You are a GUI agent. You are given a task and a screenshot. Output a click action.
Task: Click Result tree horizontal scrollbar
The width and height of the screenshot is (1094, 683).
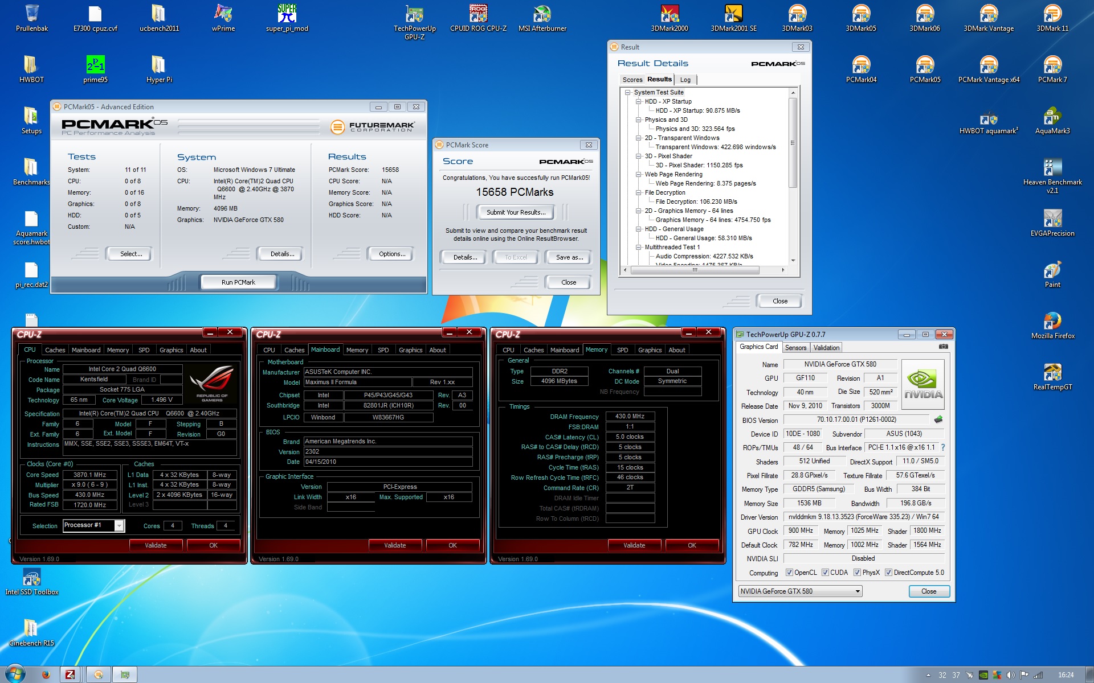point(695,270)
